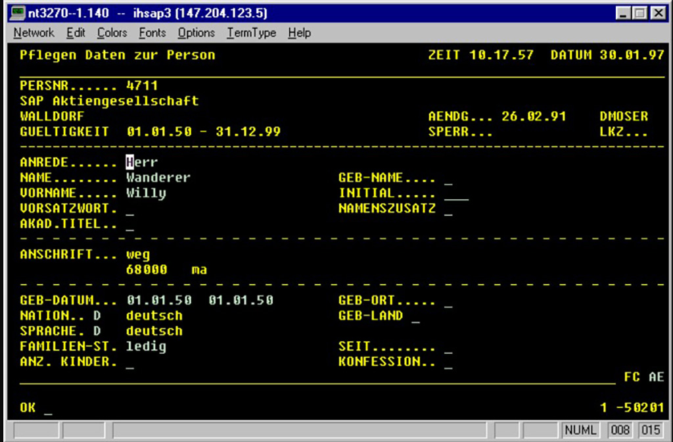
Task: Click the NAME field showing Wanderer
Action: 158,178
